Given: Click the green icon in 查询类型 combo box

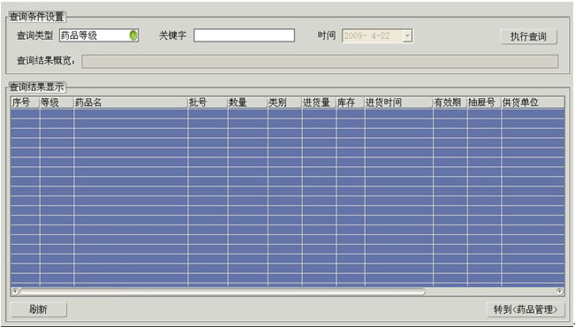Looking at the screenshot, I should pyautogui.click(x=133, y=35).
